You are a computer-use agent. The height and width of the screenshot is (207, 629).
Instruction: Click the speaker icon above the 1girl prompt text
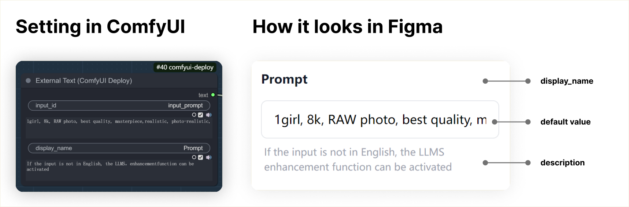point(209,115)
